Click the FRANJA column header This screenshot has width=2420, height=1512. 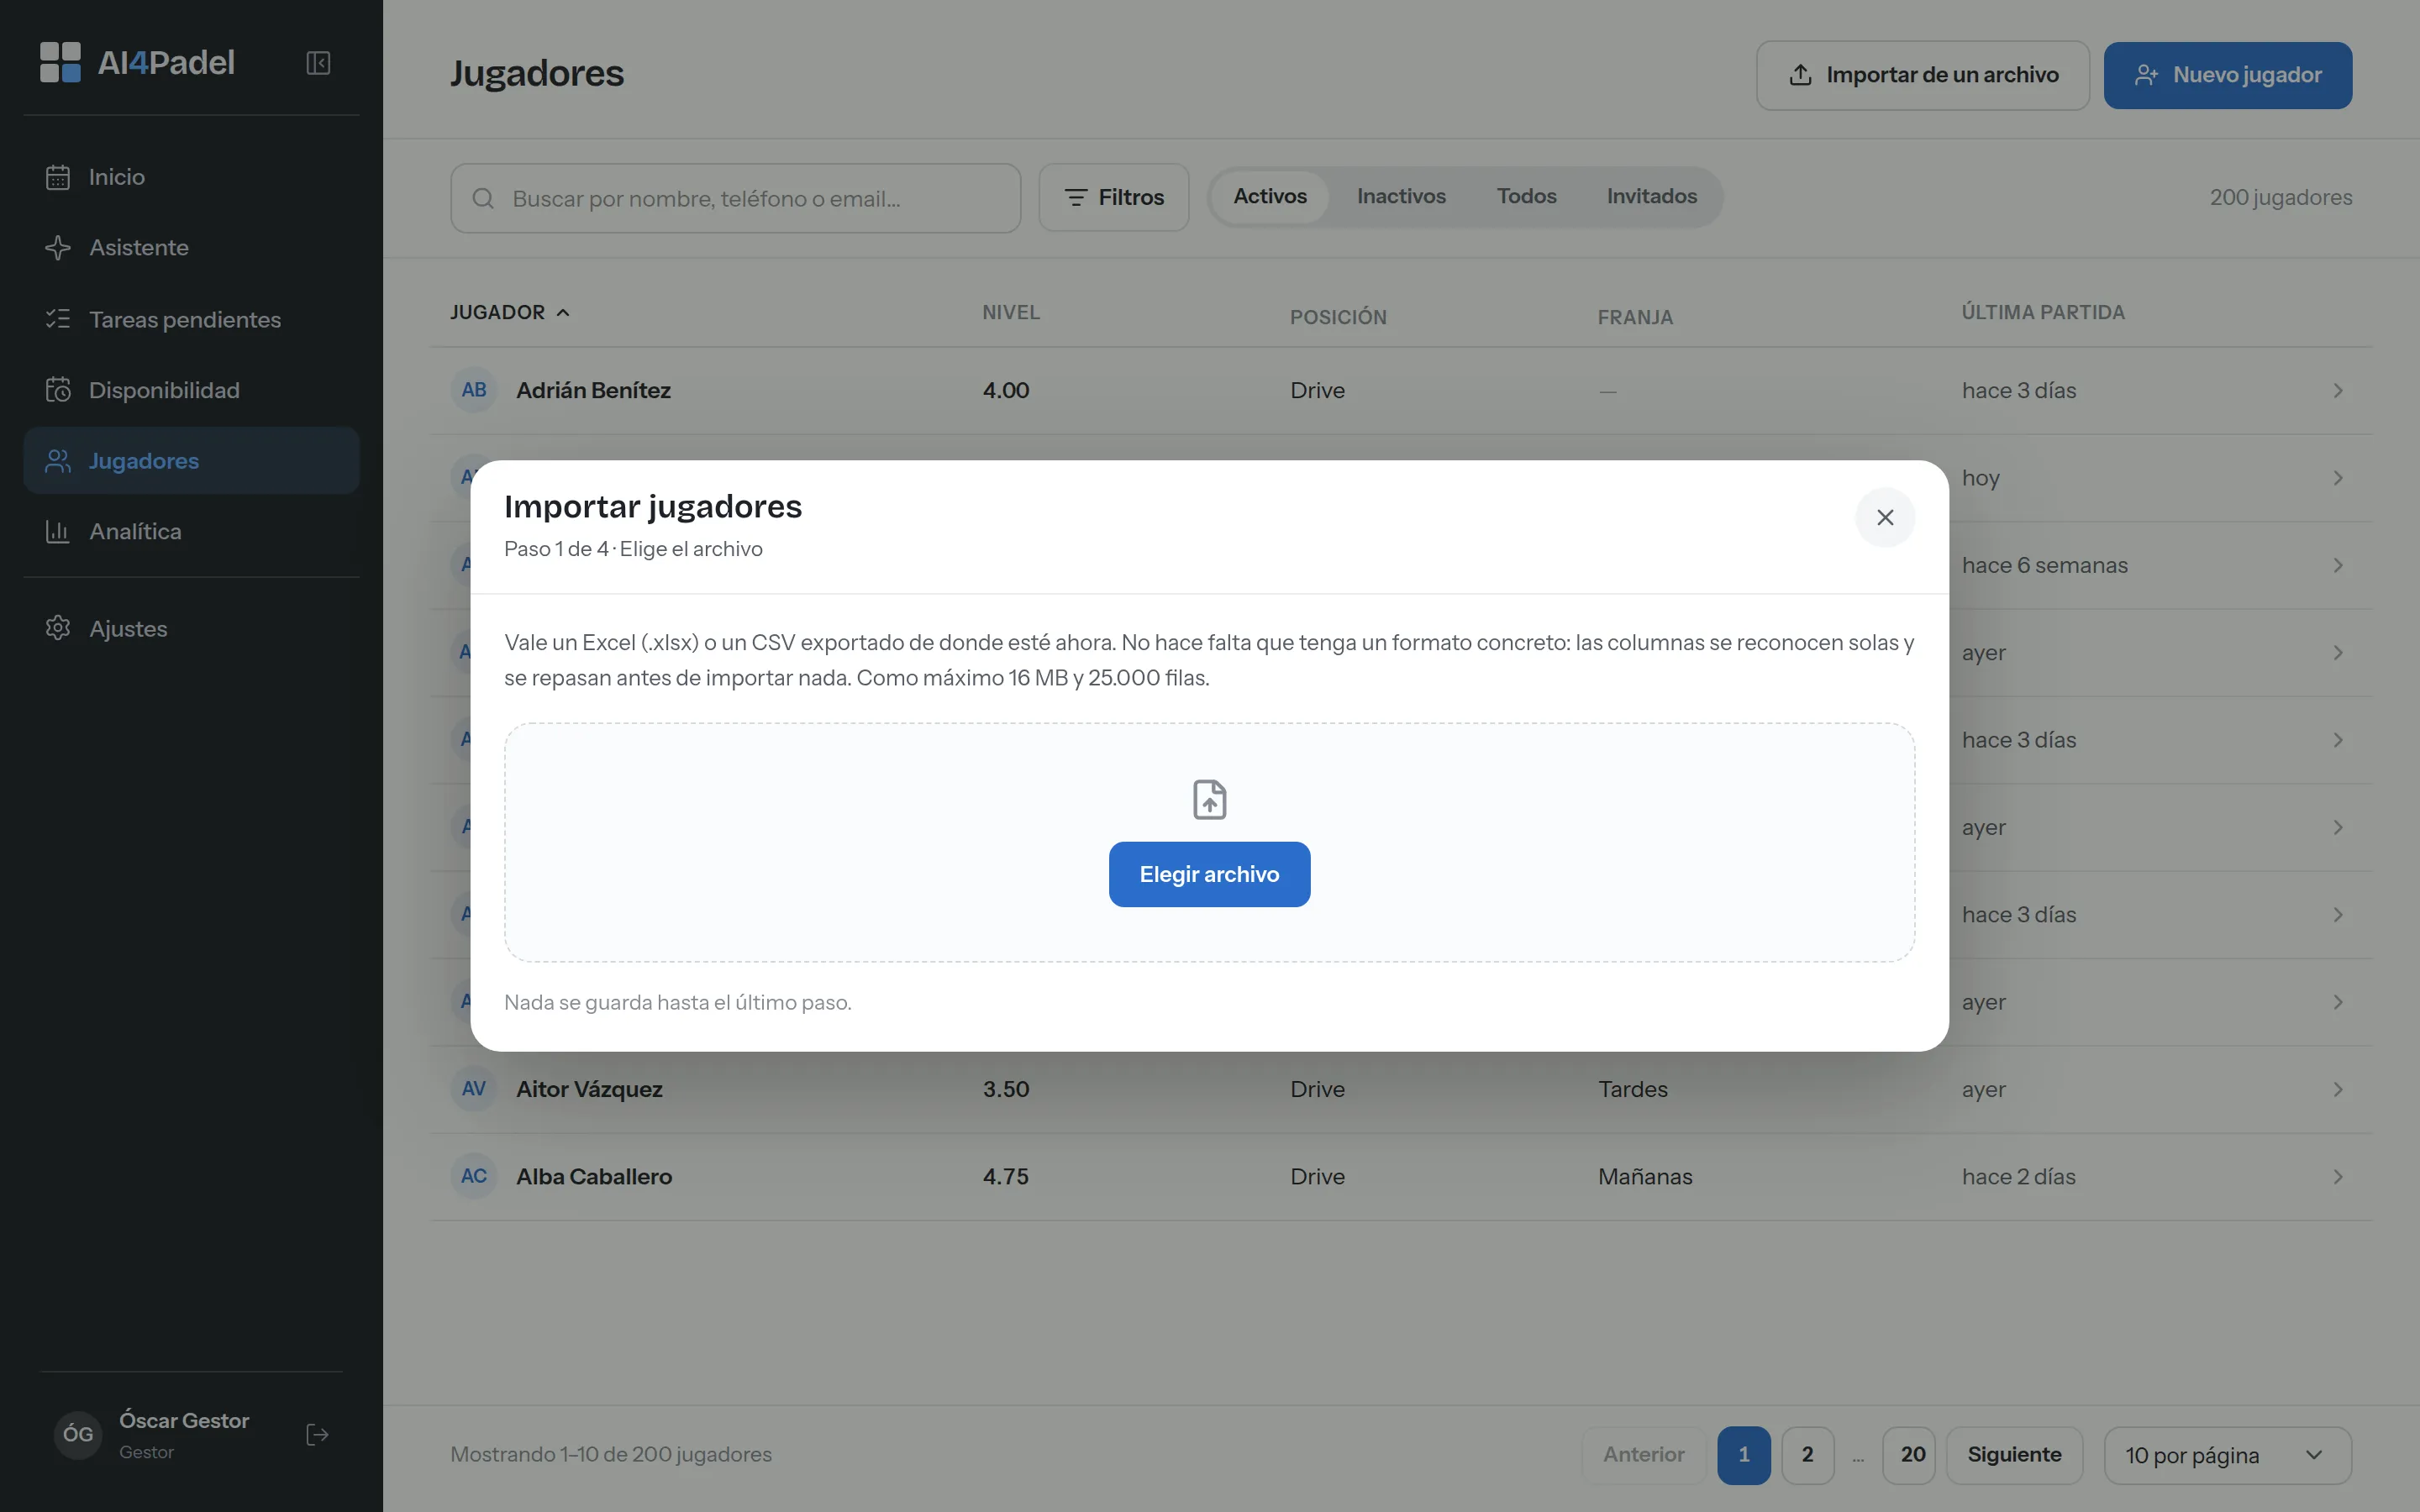tap(1634, 317)
